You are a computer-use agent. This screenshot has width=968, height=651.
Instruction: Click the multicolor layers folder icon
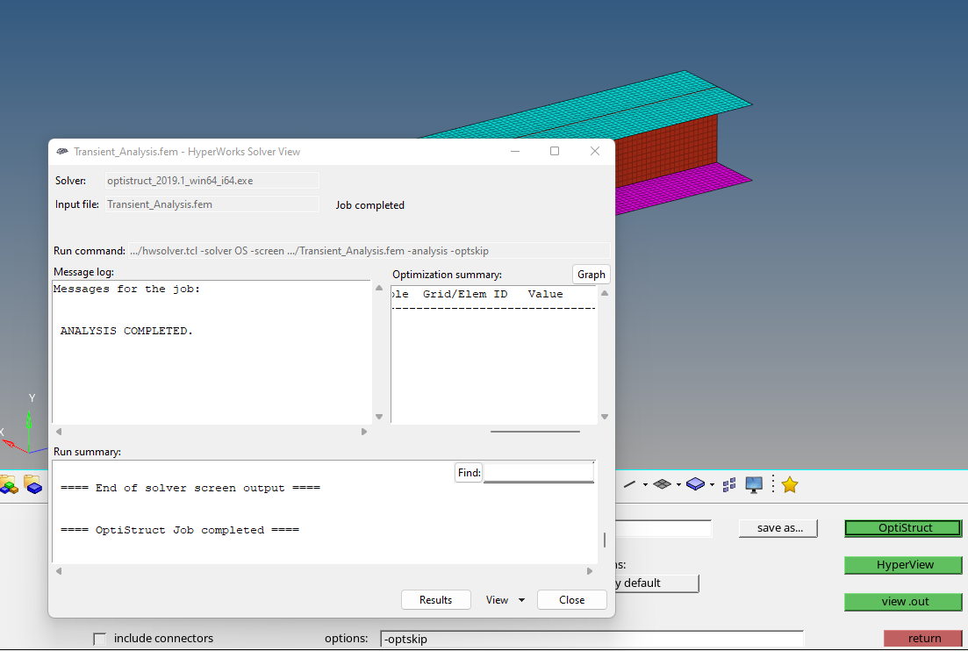[x=8, y=485]
